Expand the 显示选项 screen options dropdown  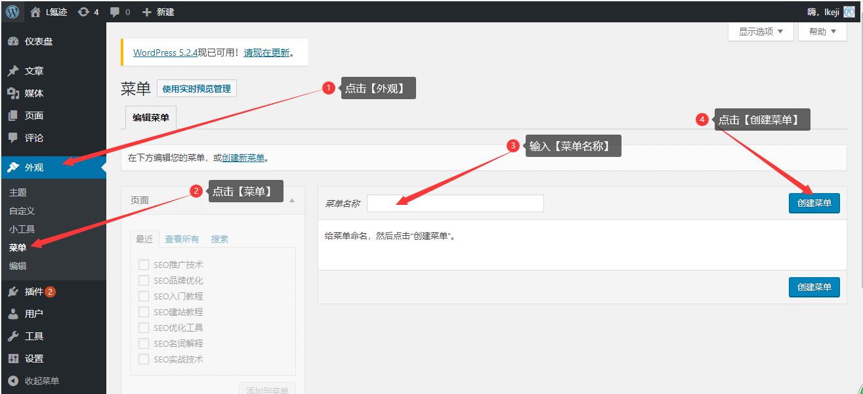pyautogui.click(x=761, y=32)
